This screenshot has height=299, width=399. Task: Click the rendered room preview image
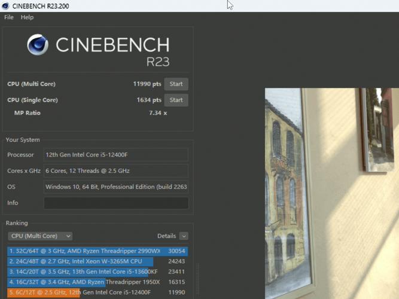(x=331, y=191)
